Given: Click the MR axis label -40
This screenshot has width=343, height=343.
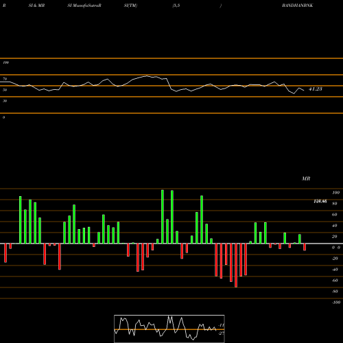Looking at the screenshot, I should pos(335,270).
